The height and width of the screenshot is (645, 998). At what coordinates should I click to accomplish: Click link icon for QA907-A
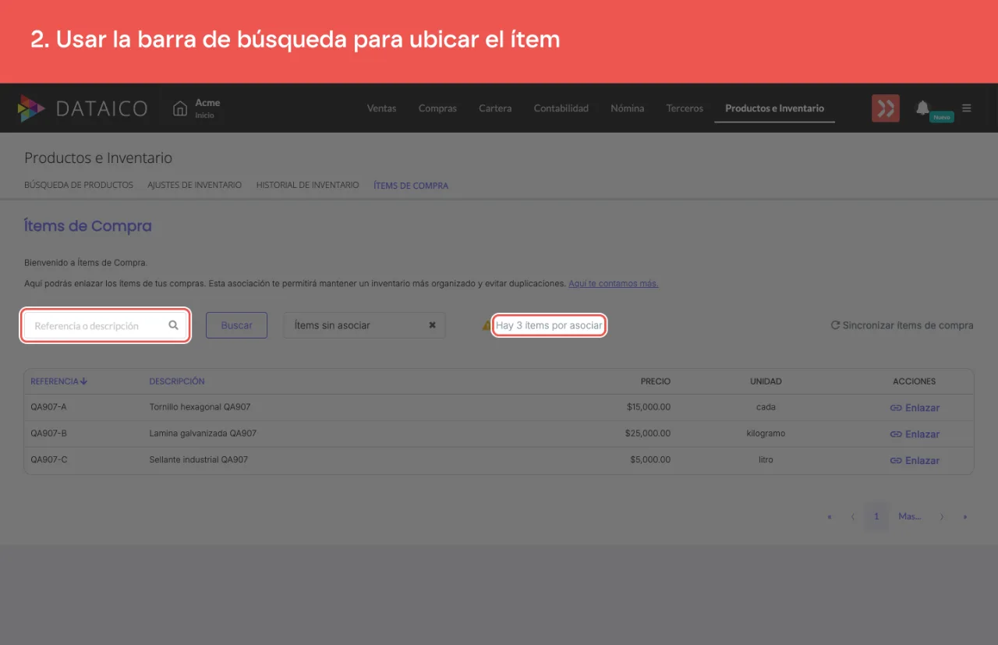(x=896, y=408)
